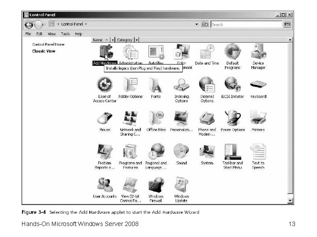Expand arrow before Control Panel breadcrumb

[x=58, y=24]
